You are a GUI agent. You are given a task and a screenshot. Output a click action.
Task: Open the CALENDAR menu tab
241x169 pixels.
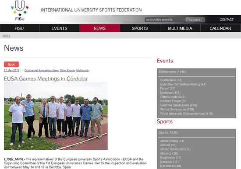pos(220,28)
